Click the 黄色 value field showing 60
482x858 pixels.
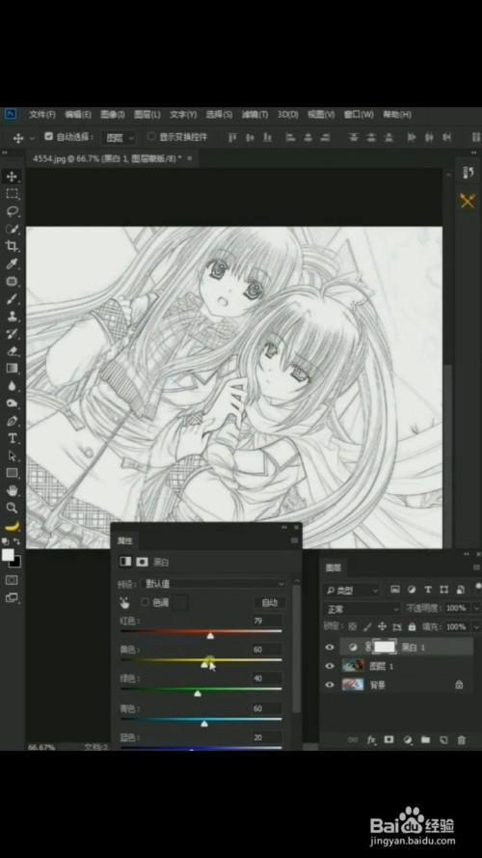267,650
